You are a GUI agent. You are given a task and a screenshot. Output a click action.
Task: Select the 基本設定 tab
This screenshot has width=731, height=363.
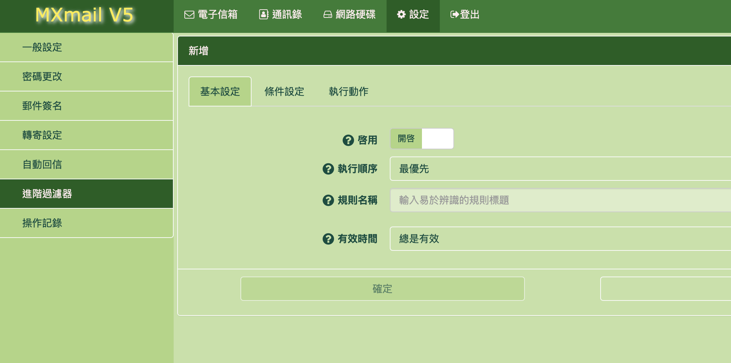click(x=220, y=92)
